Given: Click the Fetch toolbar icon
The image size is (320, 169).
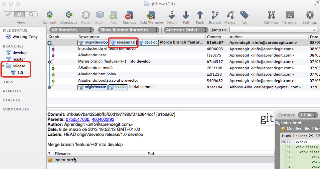Looking at the screenshot, I should [172, 15].
